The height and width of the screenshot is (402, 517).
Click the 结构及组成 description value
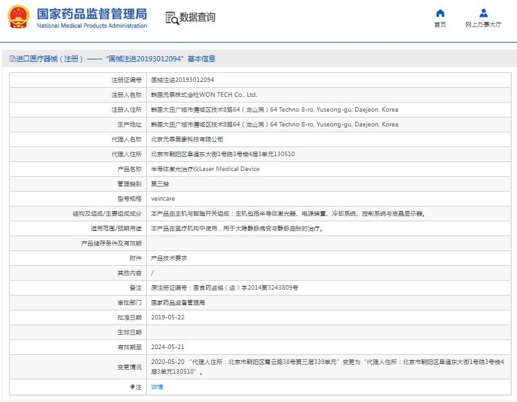coord(288,214)
